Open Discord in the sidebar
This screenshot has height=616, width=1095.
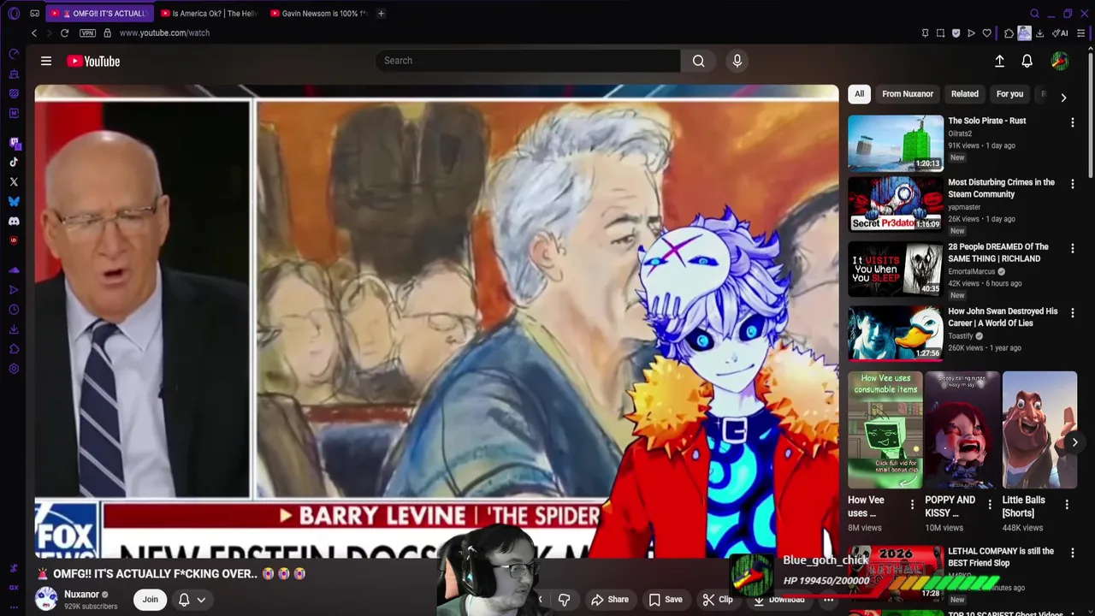point(14,221)
